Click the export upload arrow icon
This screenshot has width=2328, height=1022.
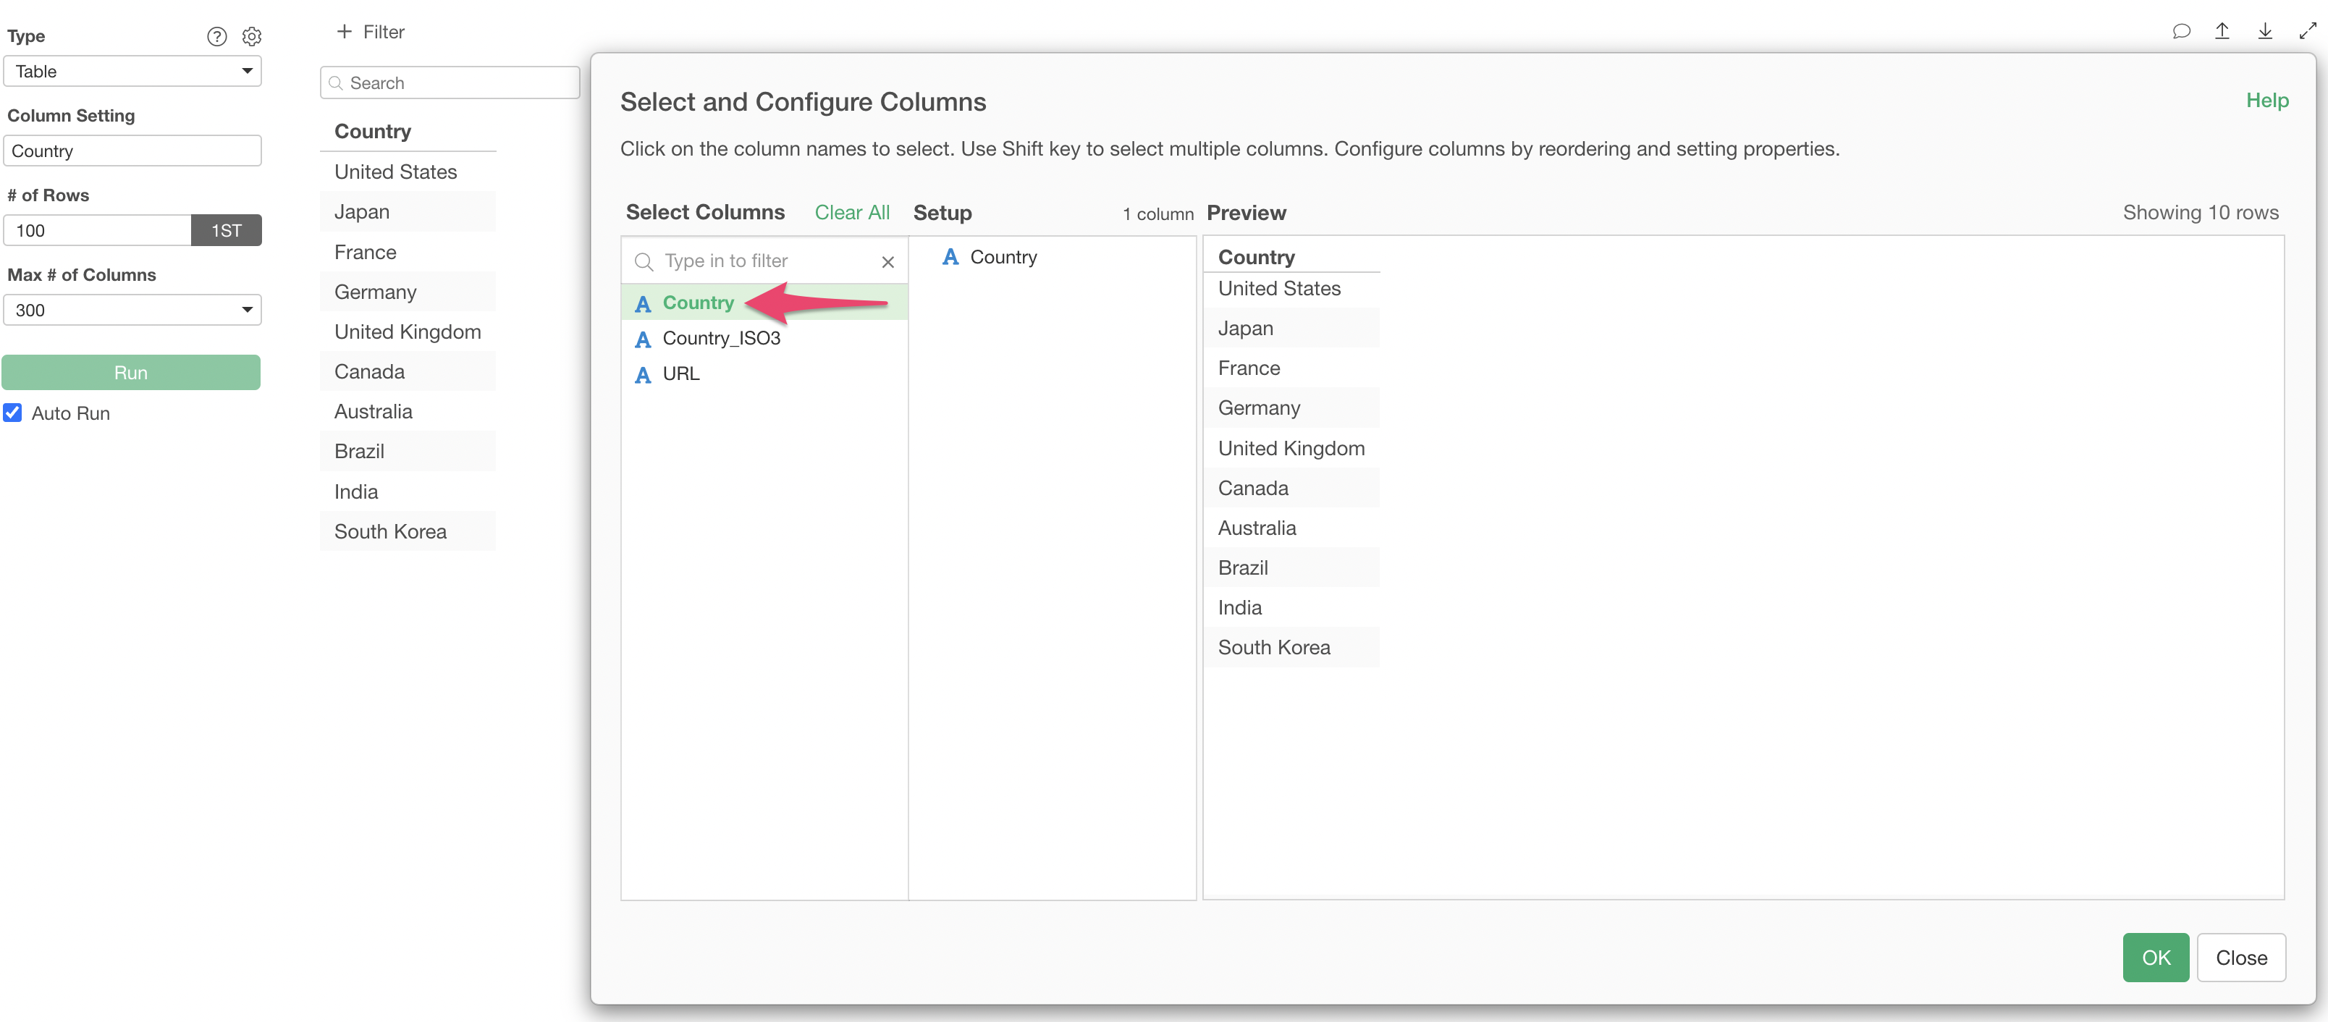tap(2222, 32)
